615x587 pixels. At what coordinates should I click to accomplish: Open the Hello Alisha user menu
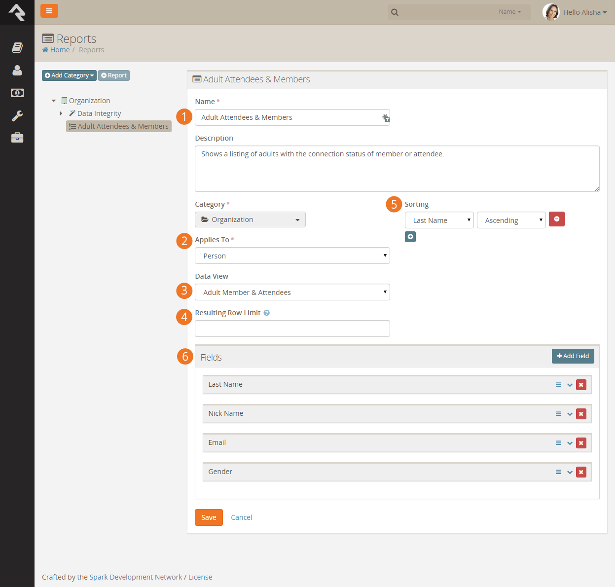(x=585, y=12)
